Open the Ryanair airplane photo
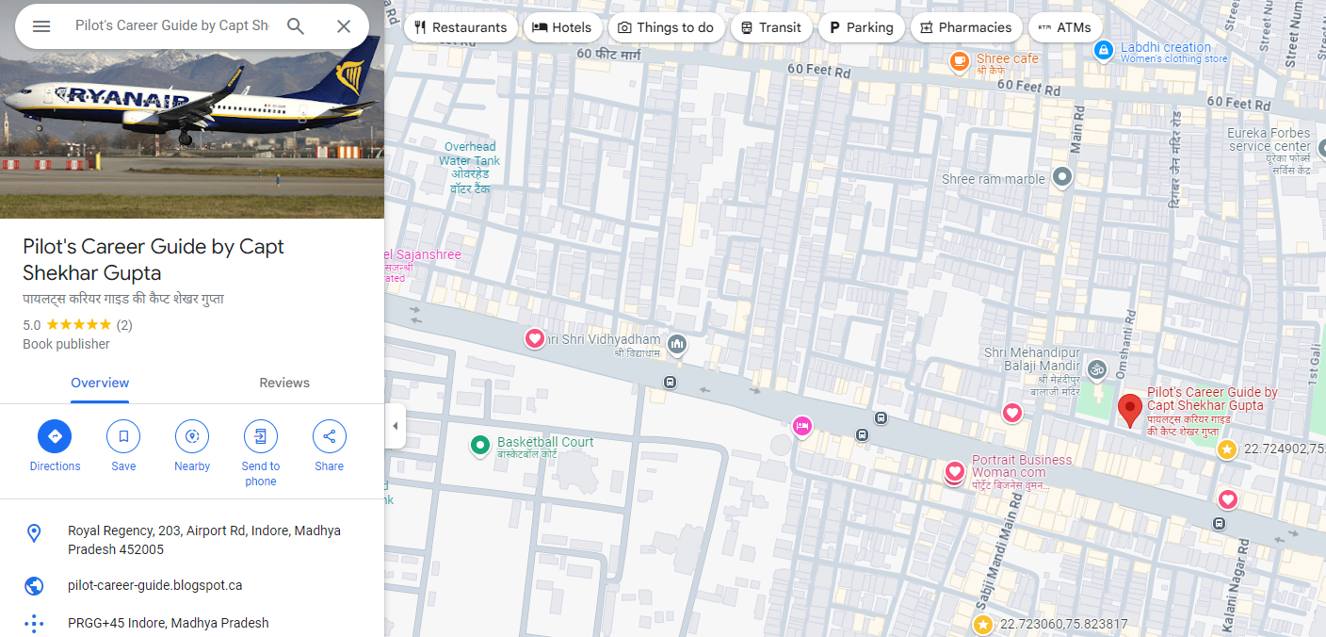 coord(192,109)
